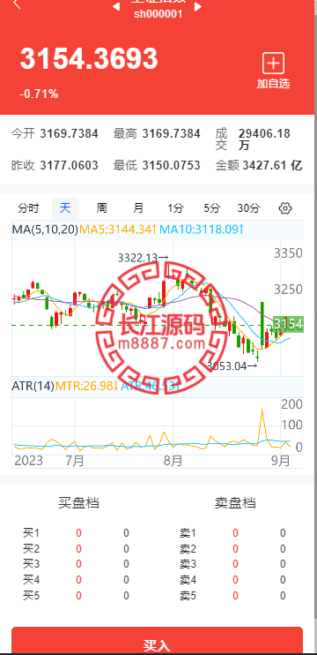Image resolution: width=317 pixels, height=655 pixels.
Task: Select the 天 daily chart tab
Action: tap(65, 208)
